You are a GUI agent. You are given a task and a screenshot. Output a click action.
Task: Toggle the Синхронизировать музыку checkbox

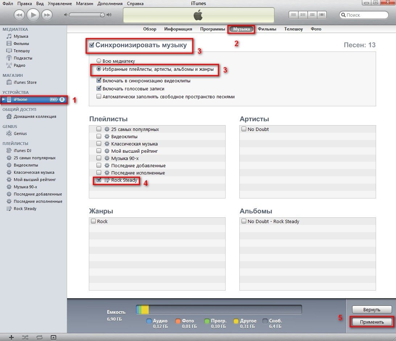pyautogui.click(x=92, y=45)
